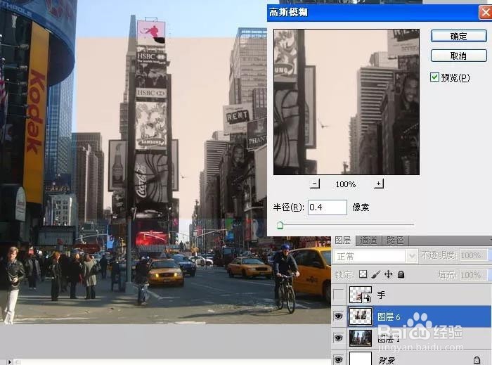Hide 图层 1 with eye icon
The height and width of the screenshot is (365, 492).
tap(339, 338)
